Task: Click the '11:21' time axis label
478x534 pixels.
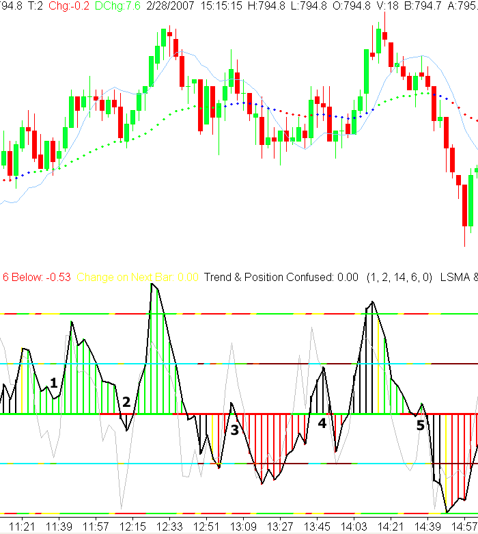Action: click(22, 526)
